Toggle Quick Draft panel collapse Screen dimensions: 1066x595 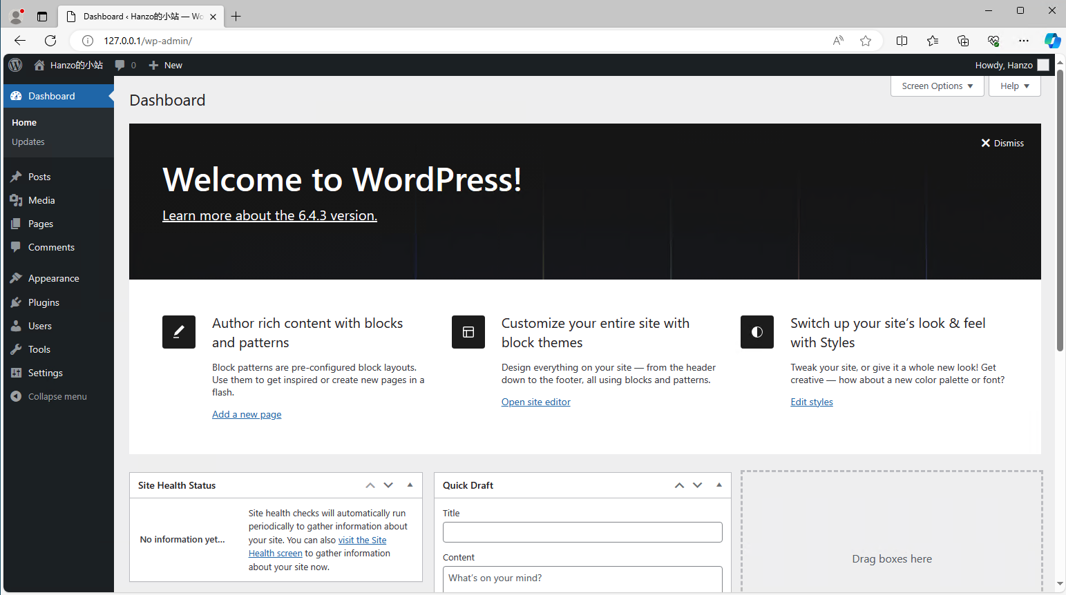point(719,485)
